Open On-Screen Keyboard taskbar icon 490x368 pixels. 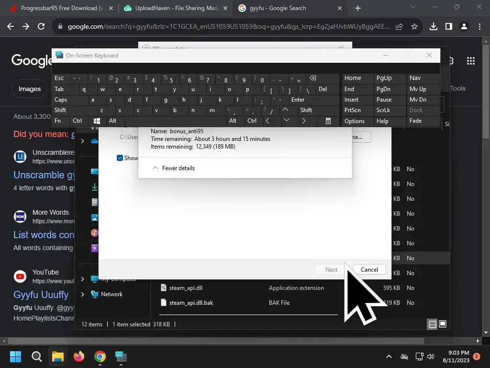[121, 356]
